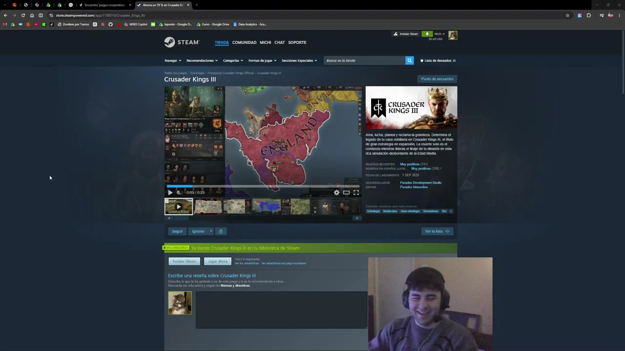The height and width of the screenshot is (351, 625).
Task: Expand the Recomendaciones menu
Action: (x=202, y=60)
